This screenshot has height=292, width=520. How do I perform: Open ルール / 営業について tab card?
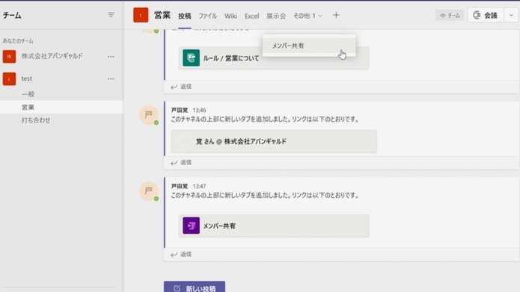(x=274, y=58)
